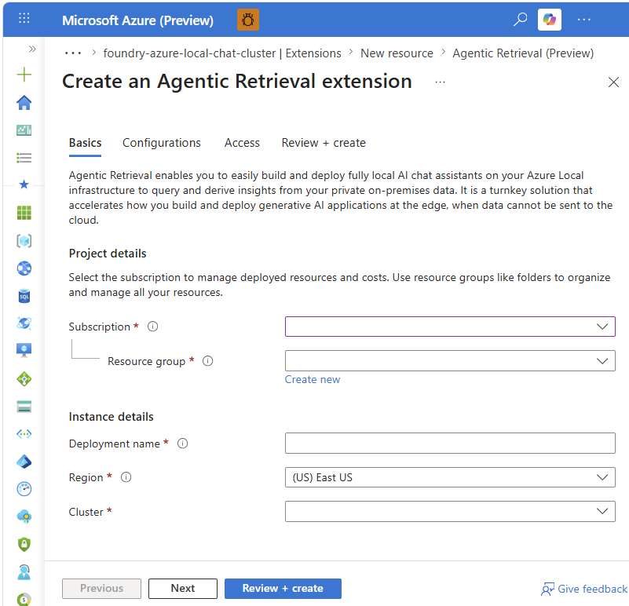This screenshot has height=606, width=629.
Task: Open SQL databases icon in sidebar
Action: click(x=24, y=296)
